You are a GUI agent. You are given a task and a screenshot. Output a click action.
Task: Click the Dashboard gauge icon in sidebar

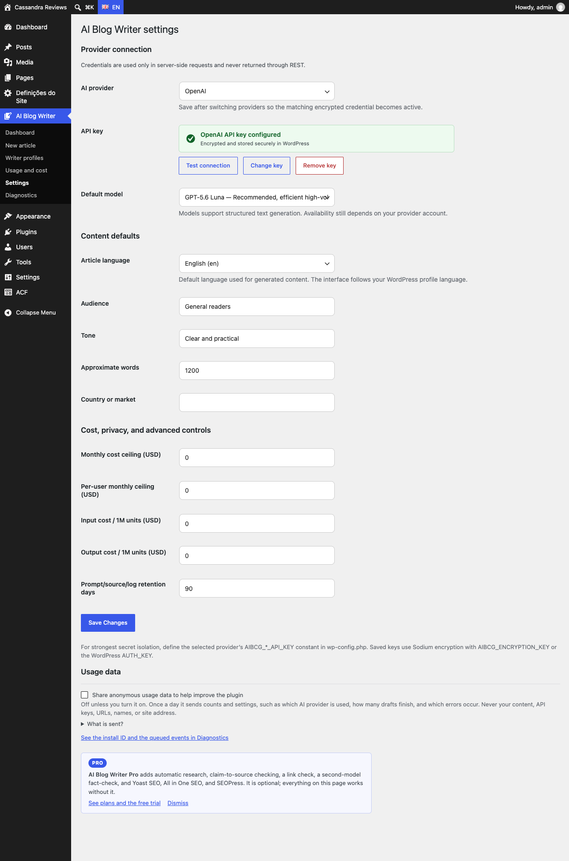click(x=8, y=27)
